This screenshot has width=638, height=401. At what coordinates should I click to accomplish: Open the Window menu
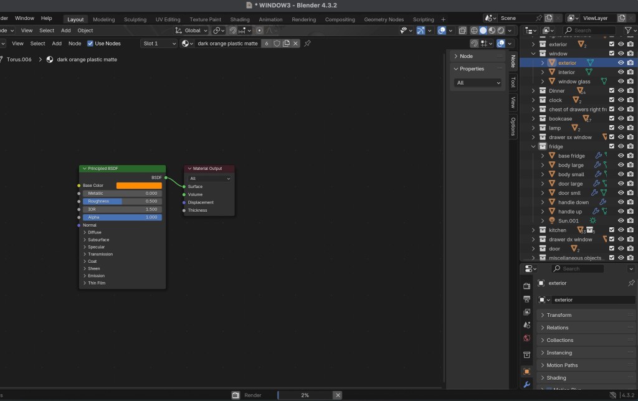coord(24,18)
